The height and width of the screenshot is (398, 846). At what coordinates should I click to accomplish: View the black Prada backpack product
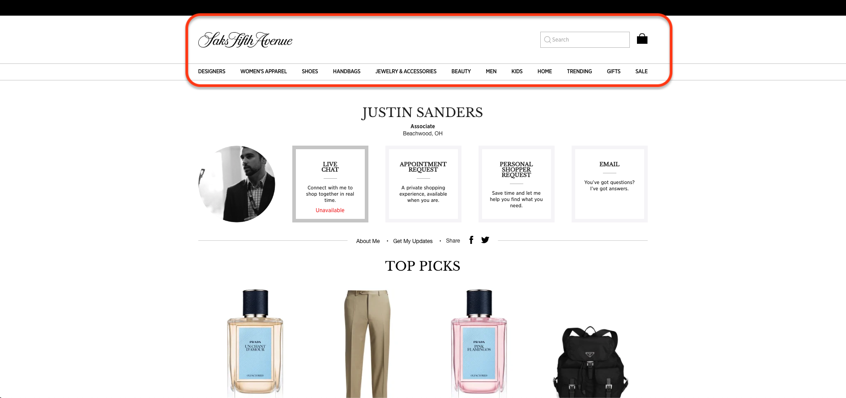pos(590,362)
